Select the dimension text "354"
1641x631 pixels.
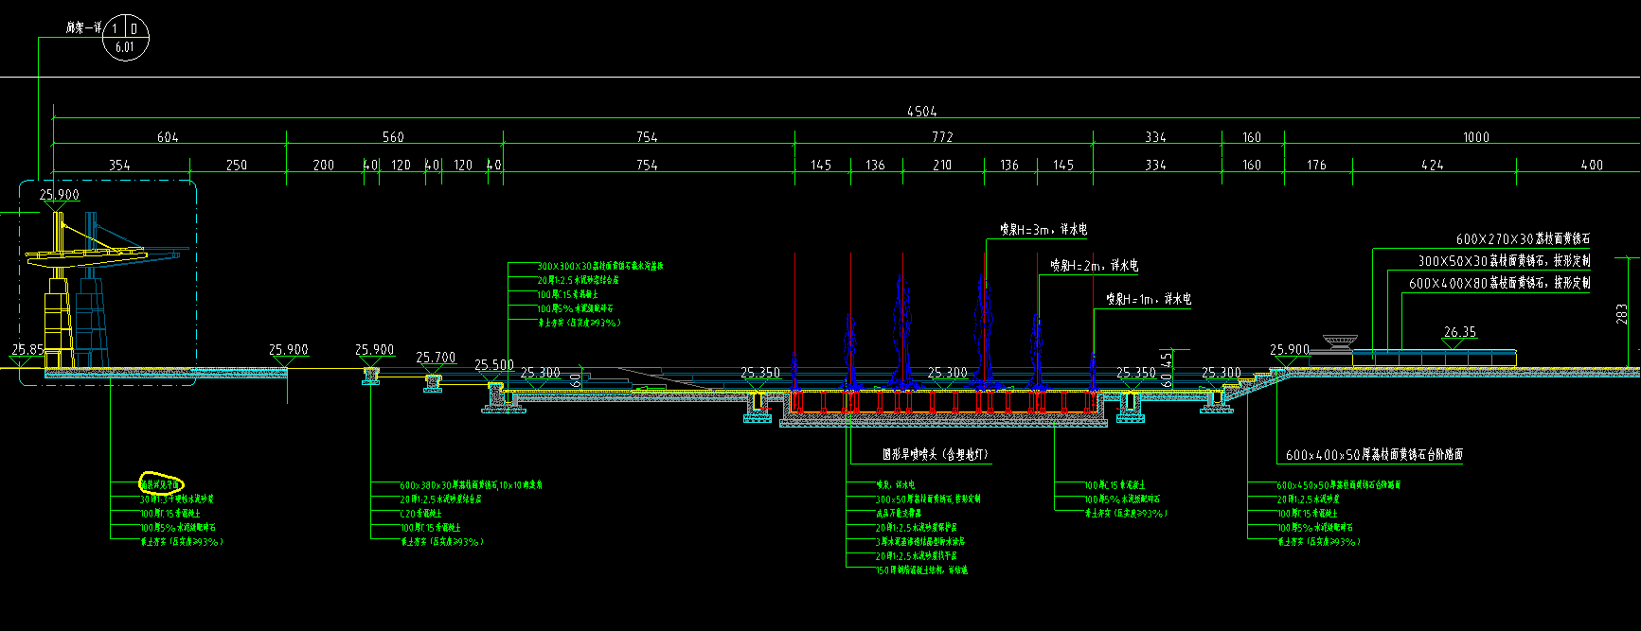(119, 165)
